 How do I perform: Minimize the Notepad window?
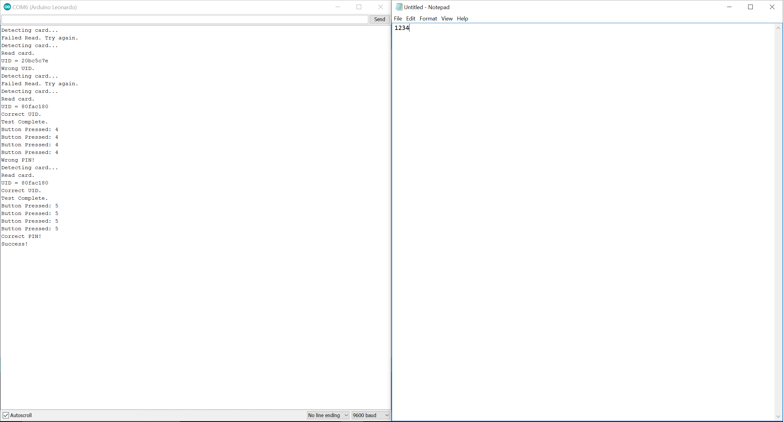pos(729,7)
